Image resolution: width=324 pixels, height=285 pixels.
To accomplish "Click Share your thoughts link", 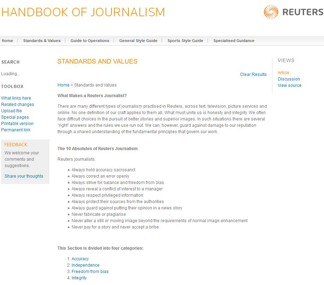I will click(24, 176).
